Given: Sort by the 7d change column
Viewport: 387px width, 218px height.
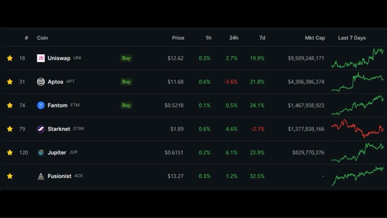Looking at the screenshot, I should tap(262, 38).
